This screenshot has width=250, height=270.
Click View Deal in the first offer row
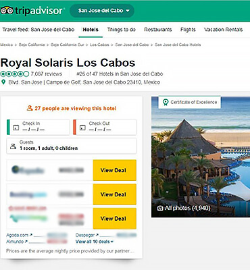[x=114, y=170]
